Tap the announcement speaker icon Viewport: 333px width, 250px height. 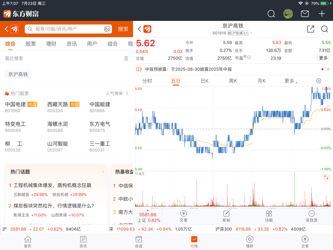pyautogui.click(x=139, y=69)
